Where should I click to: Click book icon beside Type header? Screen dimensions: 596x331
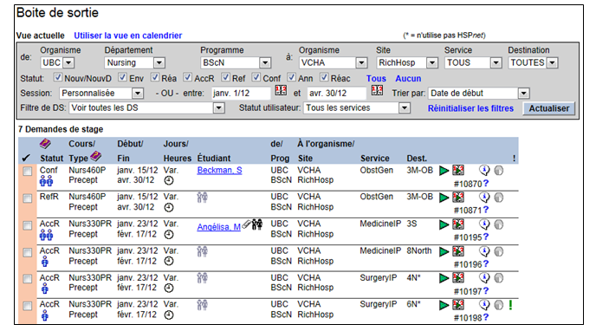[96, 156]
